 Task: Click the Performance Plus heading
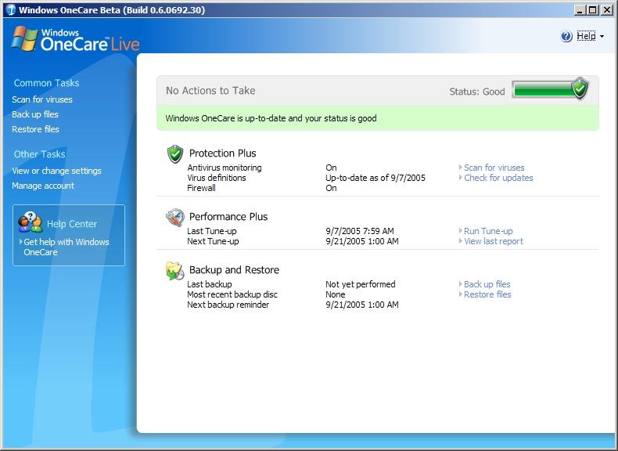point(228,217)
